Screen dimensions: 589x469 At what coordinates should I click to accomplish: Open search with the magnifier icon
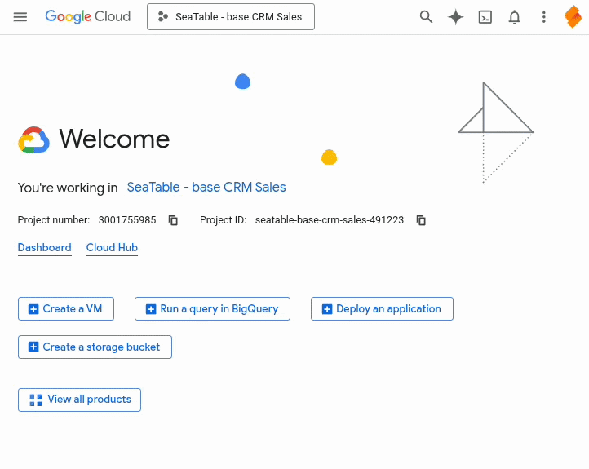[426, 17]
